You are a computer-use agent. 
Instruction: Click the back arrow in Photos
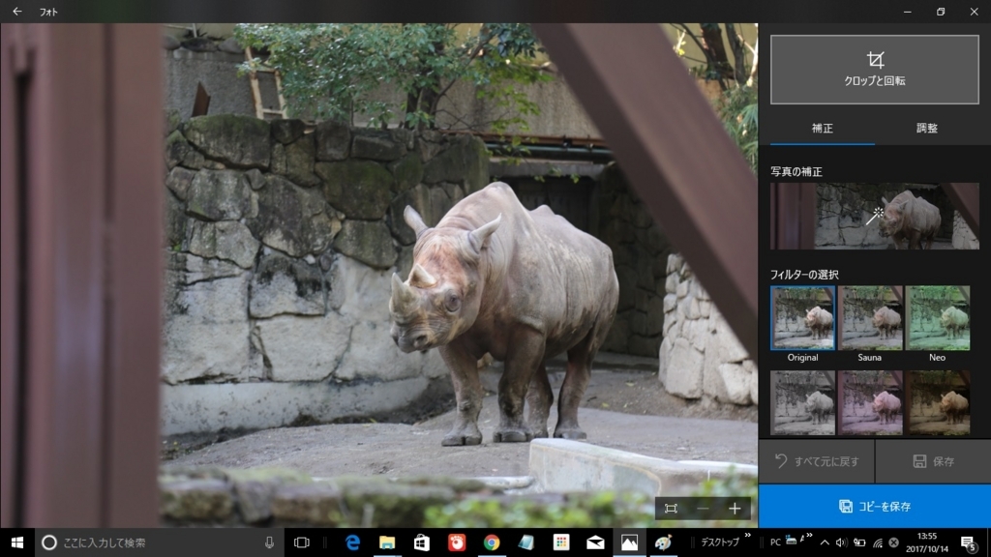point(17,12)
